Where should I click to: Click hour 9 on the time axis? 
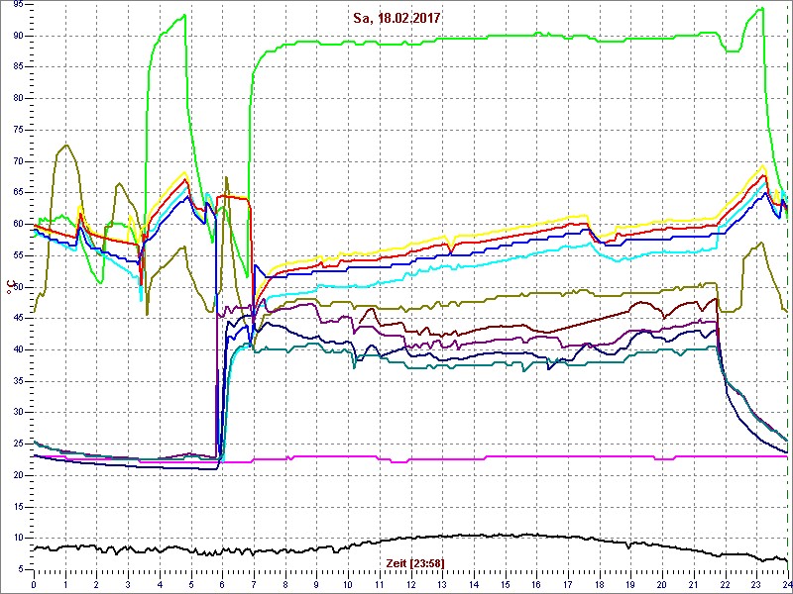316,584
